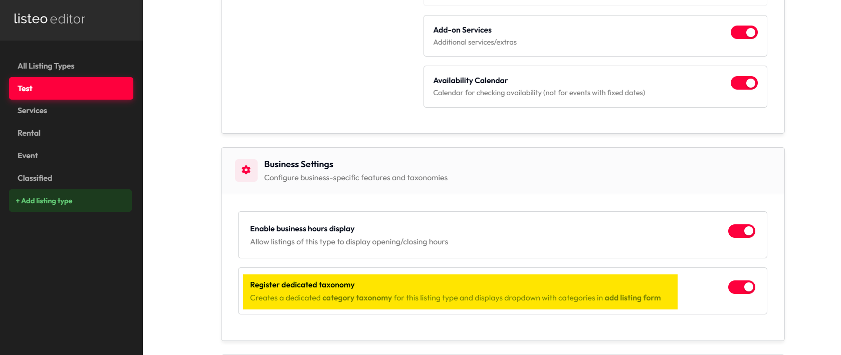Switch off Register dedicated taxonomy
841x355 pixels.
coord(741,287)
